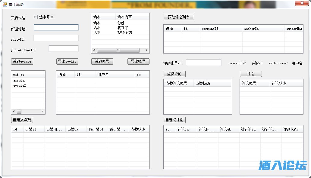Click left scroll arrow of web_st list

click(14, 111)
